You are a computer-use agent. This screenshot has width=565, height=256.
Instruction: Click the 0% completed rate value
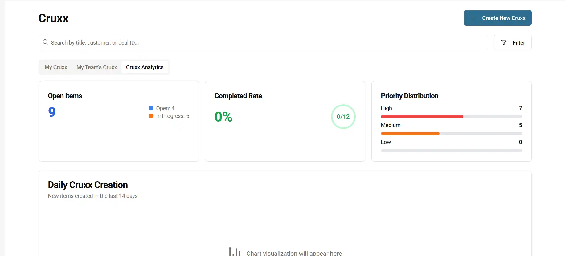(x=223, y=117)
